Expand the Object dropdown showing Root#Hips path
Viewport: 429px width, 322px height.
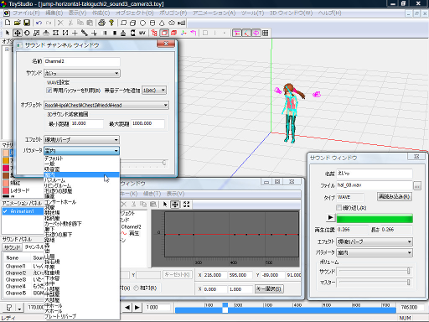click(x=106, y=105)
